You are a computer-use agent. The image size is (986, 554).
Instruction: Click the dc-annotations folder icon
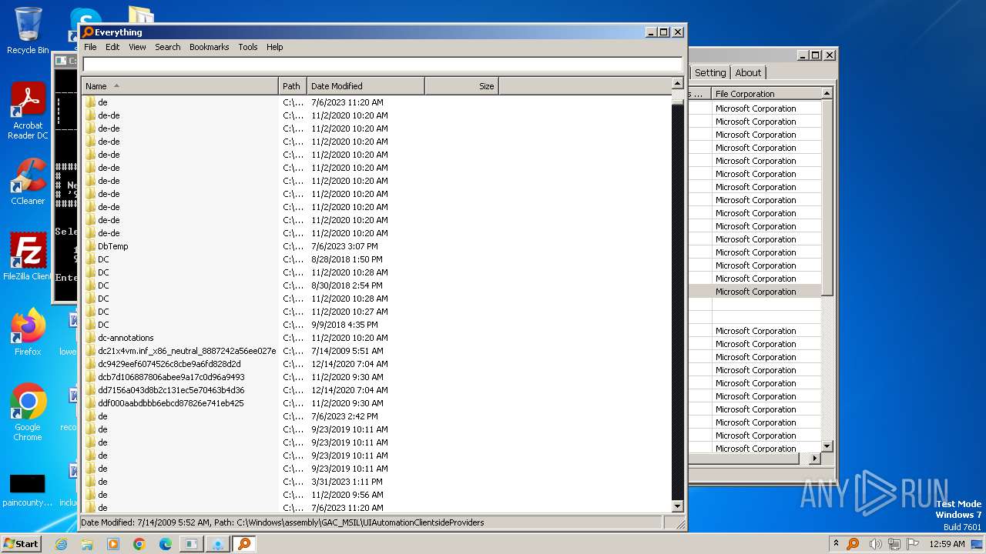click(90, 338)
